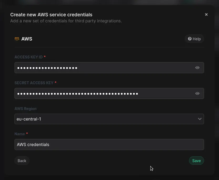Show the Secret Access Key value
Screen dimensions: 219x180
tap(197, 93)
